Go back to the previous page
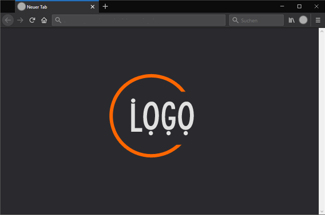The width and height of the screenshot is (325, 215). [8, 20]
